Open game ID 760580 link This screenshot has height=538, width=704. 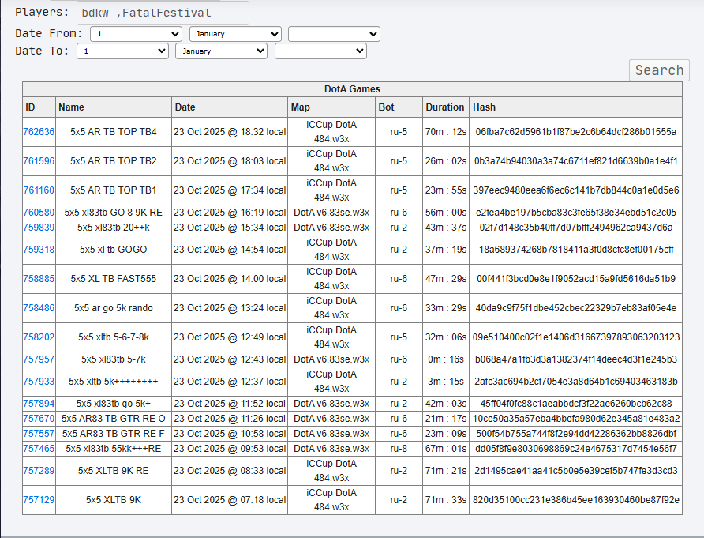[39, 213]
